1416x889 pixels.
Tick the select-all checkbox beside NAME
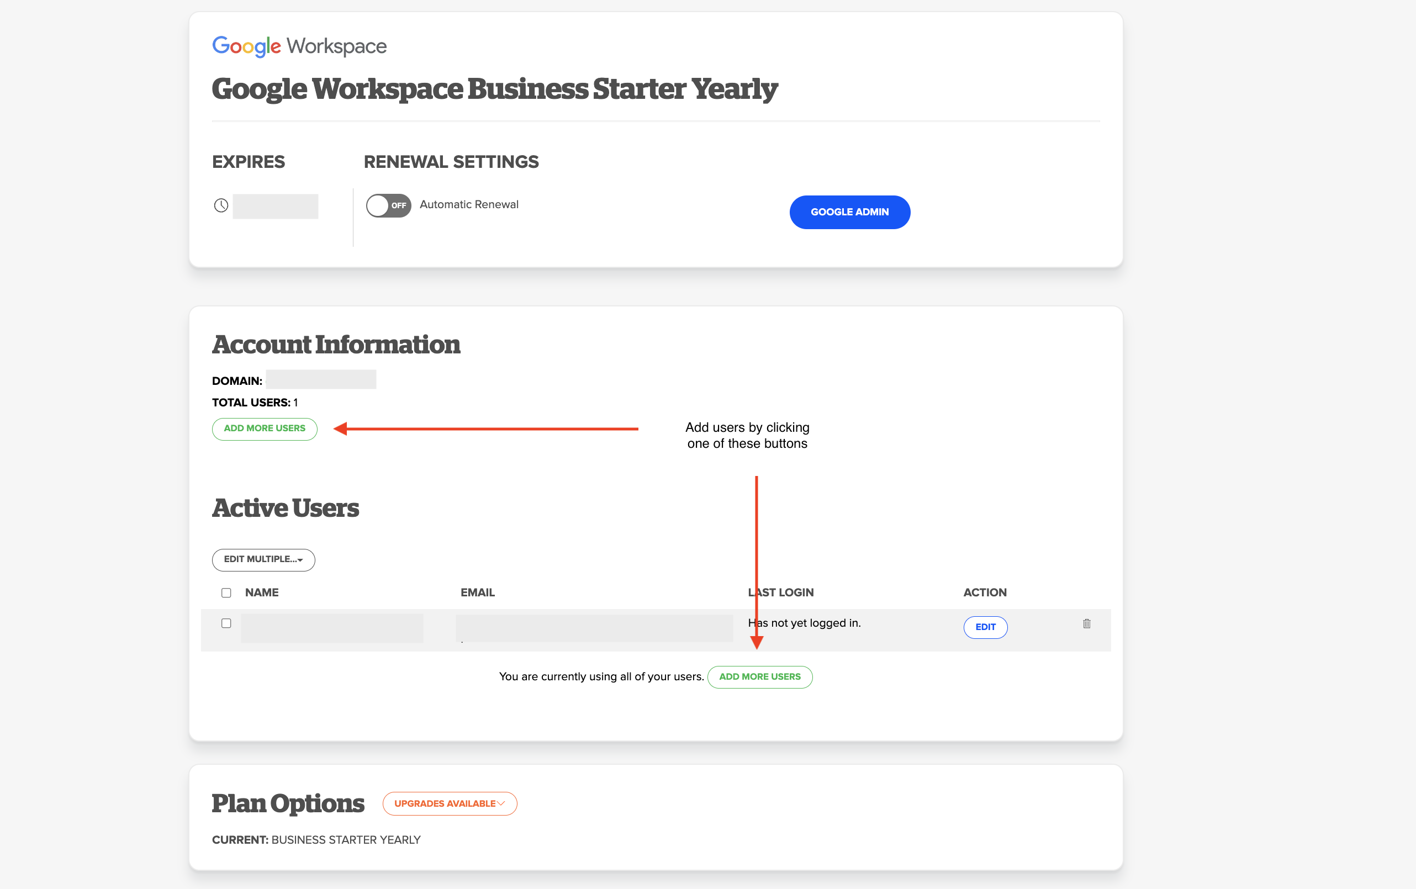[x=226, y=592]
